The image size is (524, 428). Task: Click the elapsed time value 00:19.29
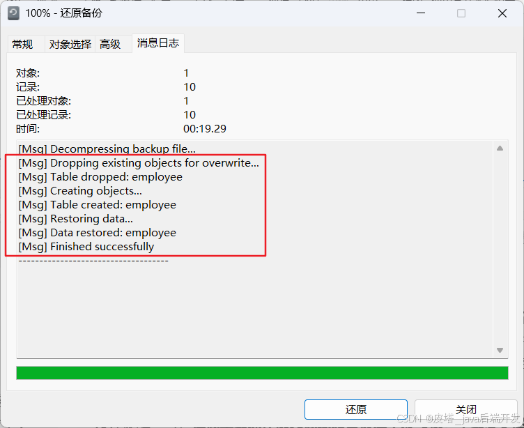point(205,129)
